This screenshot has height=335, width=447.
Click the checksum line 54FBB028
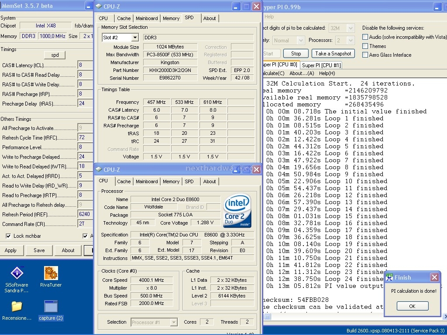pyautogui.click(x=296, y=300)
